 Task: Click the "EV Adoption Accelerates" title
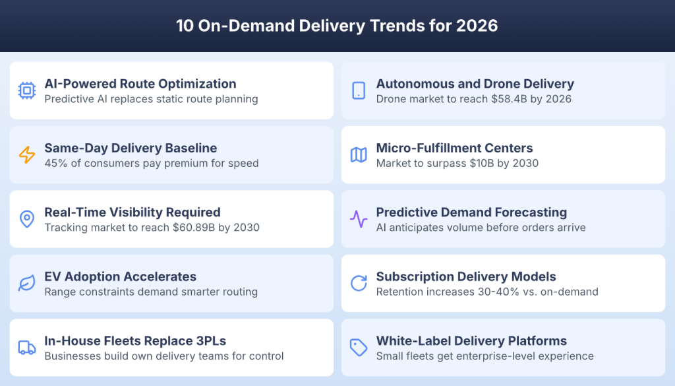pos(120,276)
